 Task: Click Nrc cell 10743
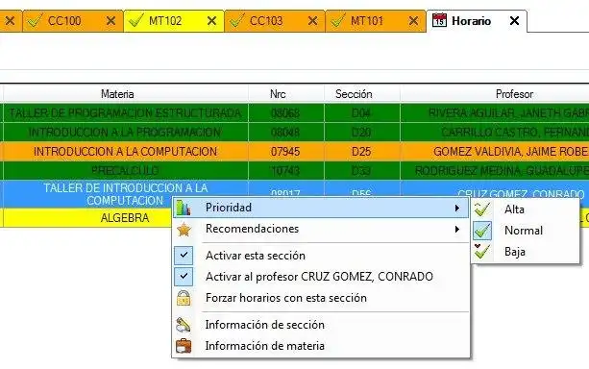[x=285, y=171]
